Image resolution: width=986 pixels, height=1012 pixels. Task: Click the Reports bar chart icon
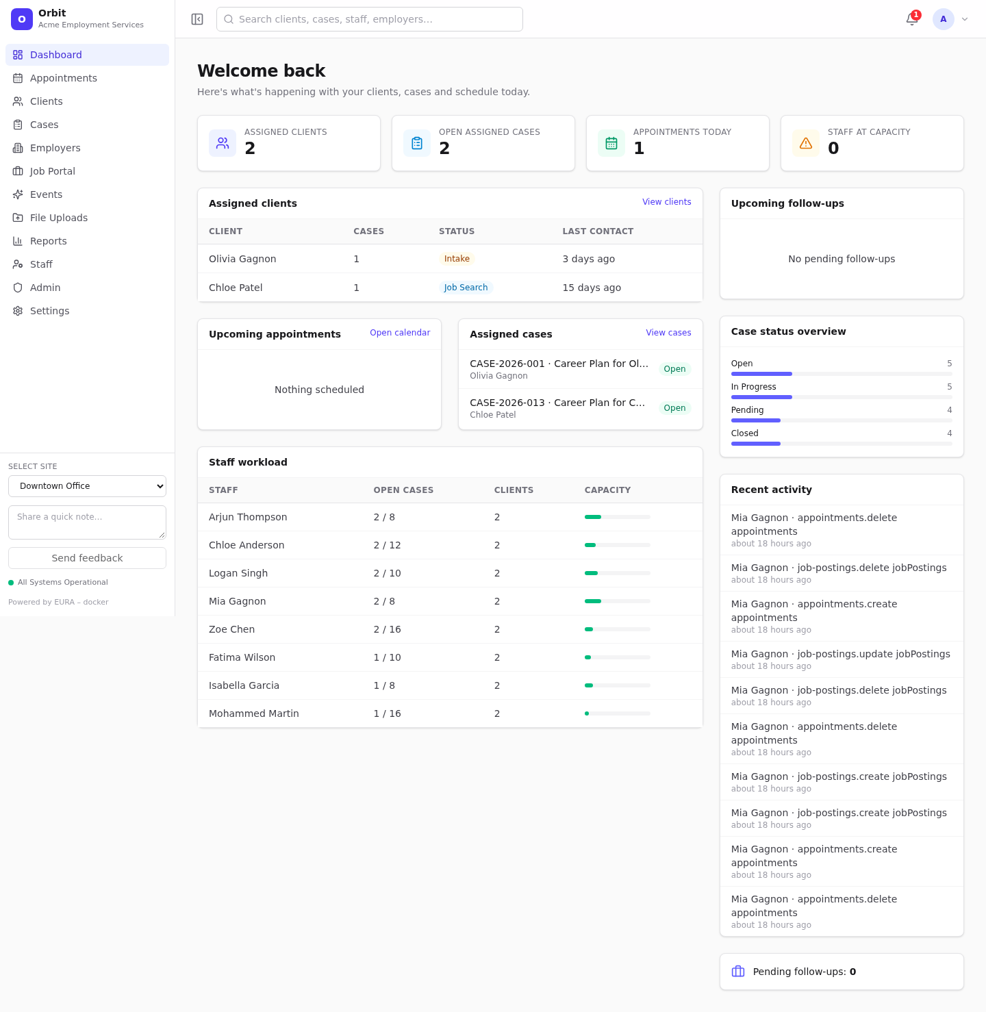pos(18,241)
